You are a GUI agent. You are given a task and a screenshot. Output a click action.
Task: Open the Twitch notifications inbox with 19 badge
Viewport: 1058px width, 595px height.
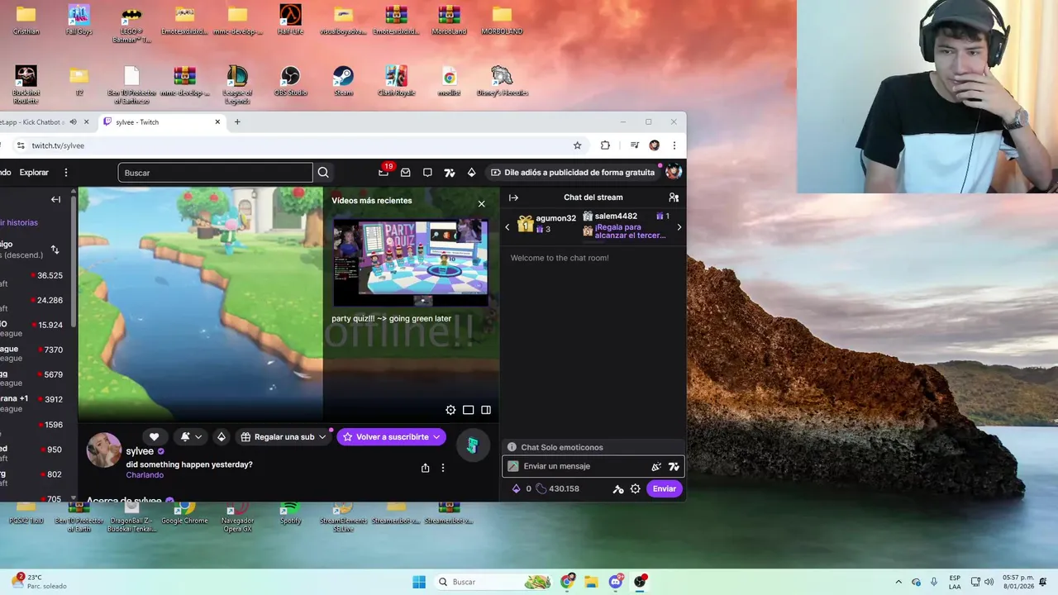pos(384,172)
